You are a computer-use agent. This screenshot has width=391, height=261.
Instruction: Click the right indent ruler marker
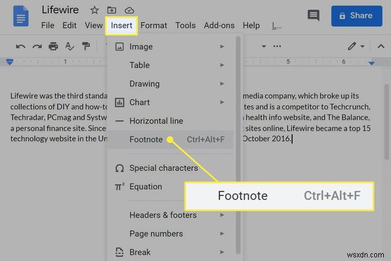tap(371, 63)
